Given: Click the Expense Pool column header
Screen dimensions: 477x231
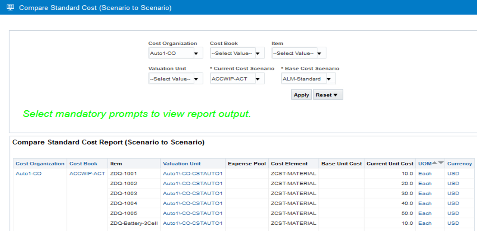Looking at the screenshot, I should (x=247, y=164).
